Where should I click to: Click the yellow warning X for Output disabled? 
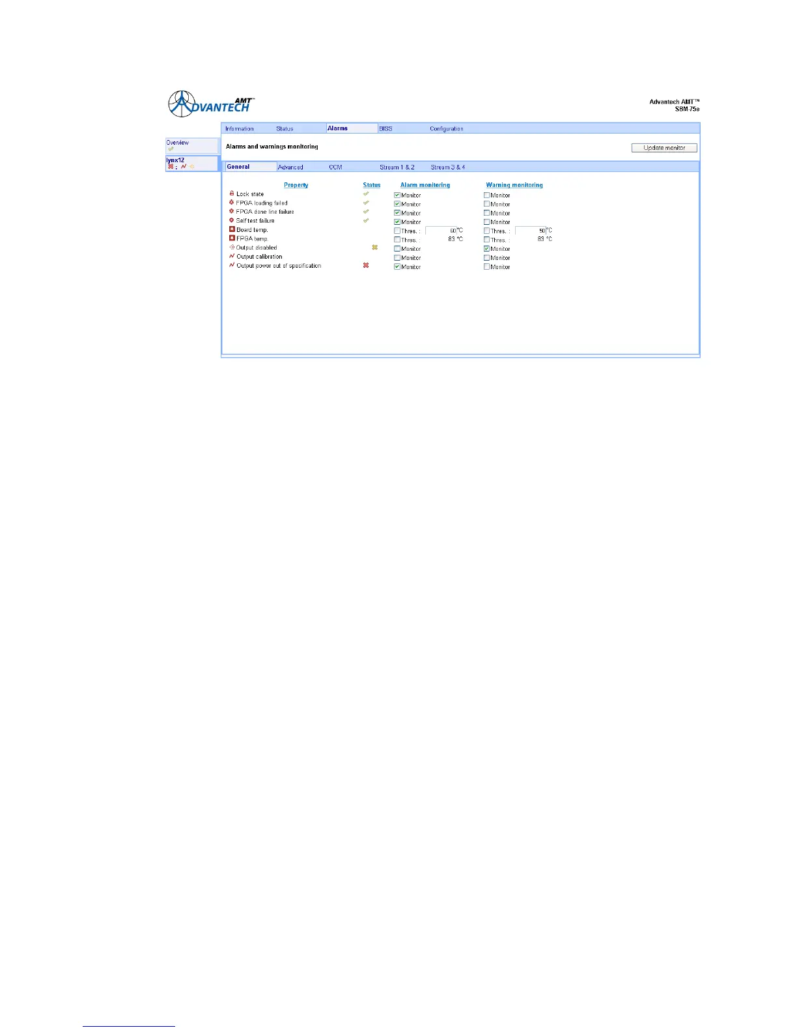click(374, 248)
